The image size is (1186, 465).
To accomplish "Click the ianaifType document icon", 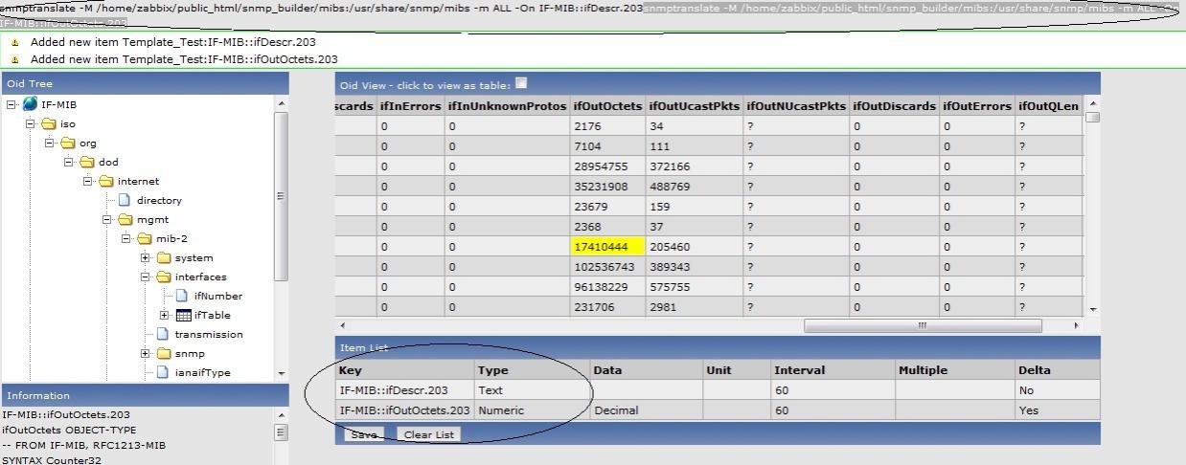I will (x=163, y=372).
